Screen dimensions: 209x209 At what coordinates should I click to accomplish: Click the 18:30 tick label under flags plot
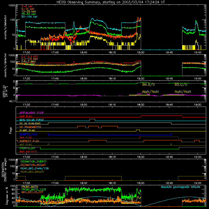141,157
